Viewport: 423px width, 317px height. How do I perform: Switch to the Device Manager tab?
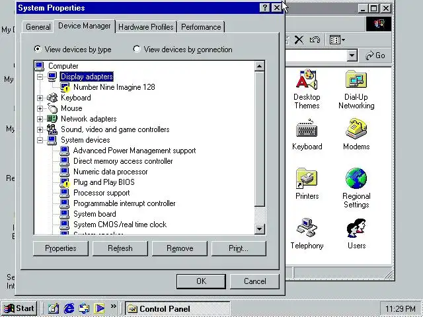(85, 26)
